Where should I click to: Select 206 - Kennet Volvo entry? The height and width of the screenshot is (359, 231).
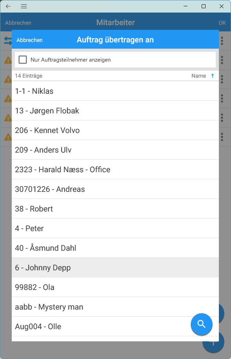coord(115,130)
